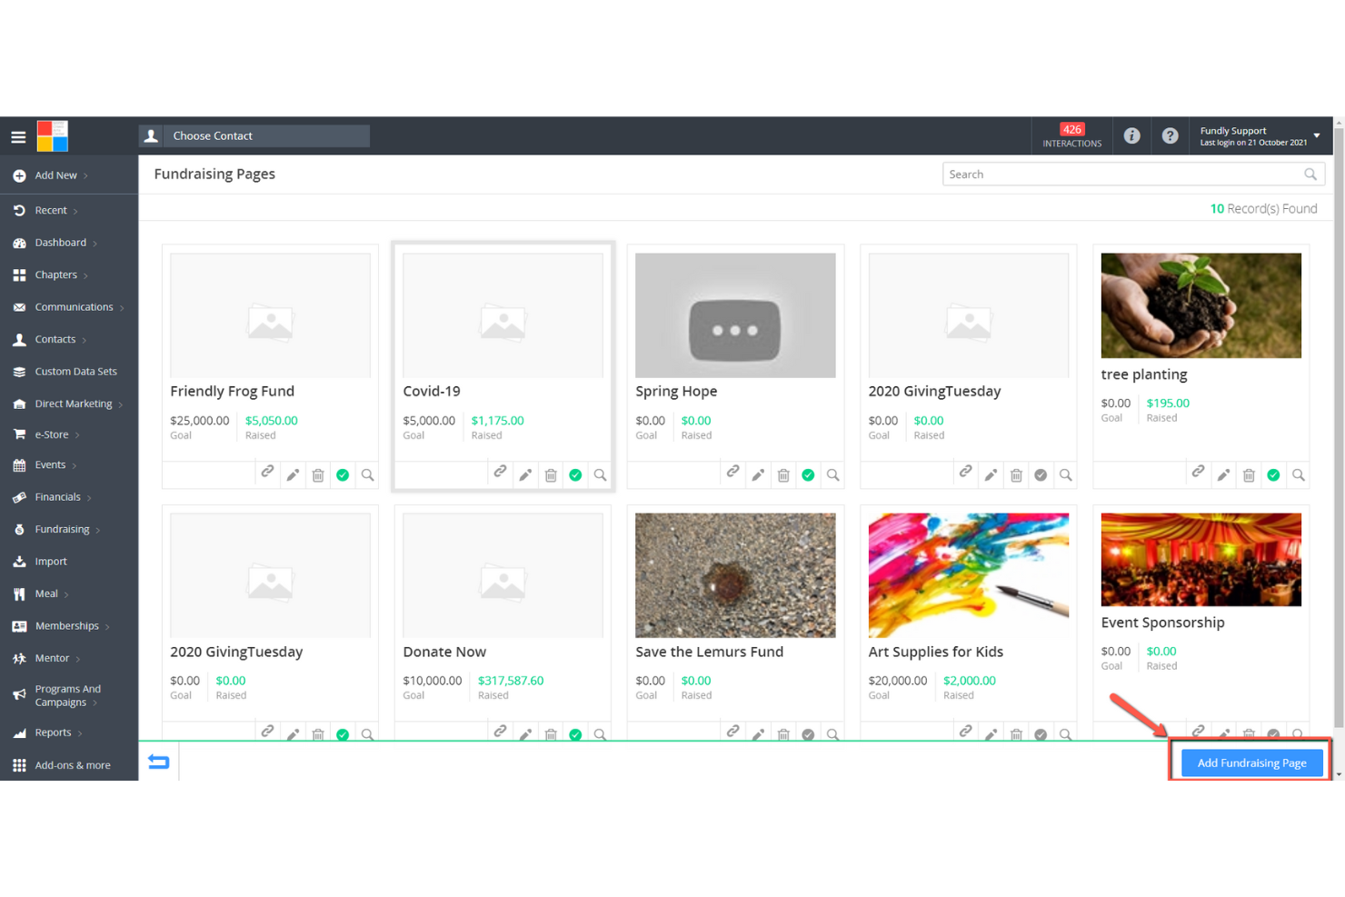Open the help icon beside Fundly Support

[1170, 135]
